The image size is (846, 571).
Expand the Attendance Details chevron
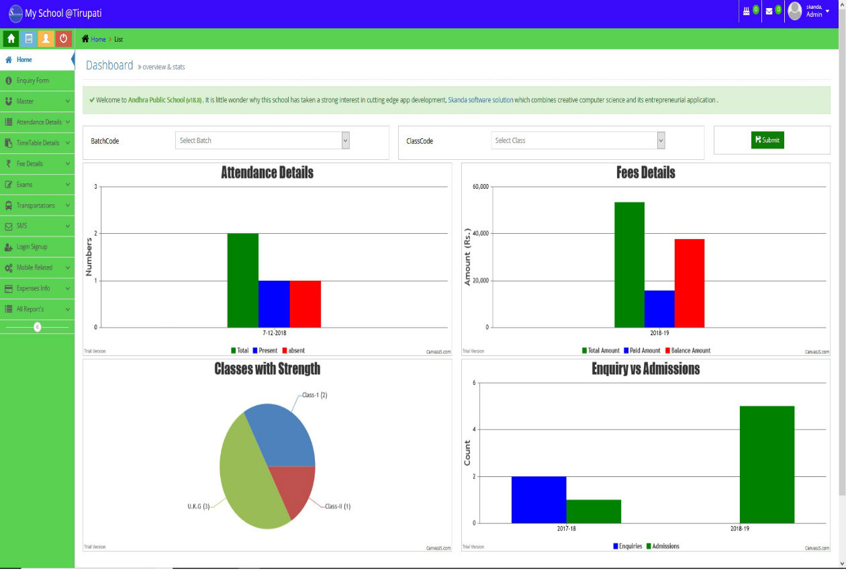coord(68,122)
